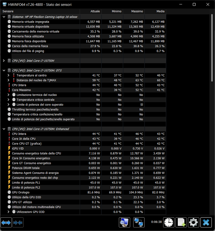Image resolution: width=215 pixels, height=231 pixels.
Task: Click thermometer icon next to Core IA della CPU
Action: [9, 139]
